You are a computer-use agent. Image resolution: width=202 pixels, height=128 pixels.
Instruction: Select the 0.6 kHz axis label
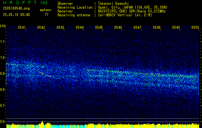(x=3, y=122)
